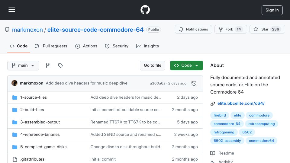Open the 5-compiled-game-disks folder

(x=43, y=147)
